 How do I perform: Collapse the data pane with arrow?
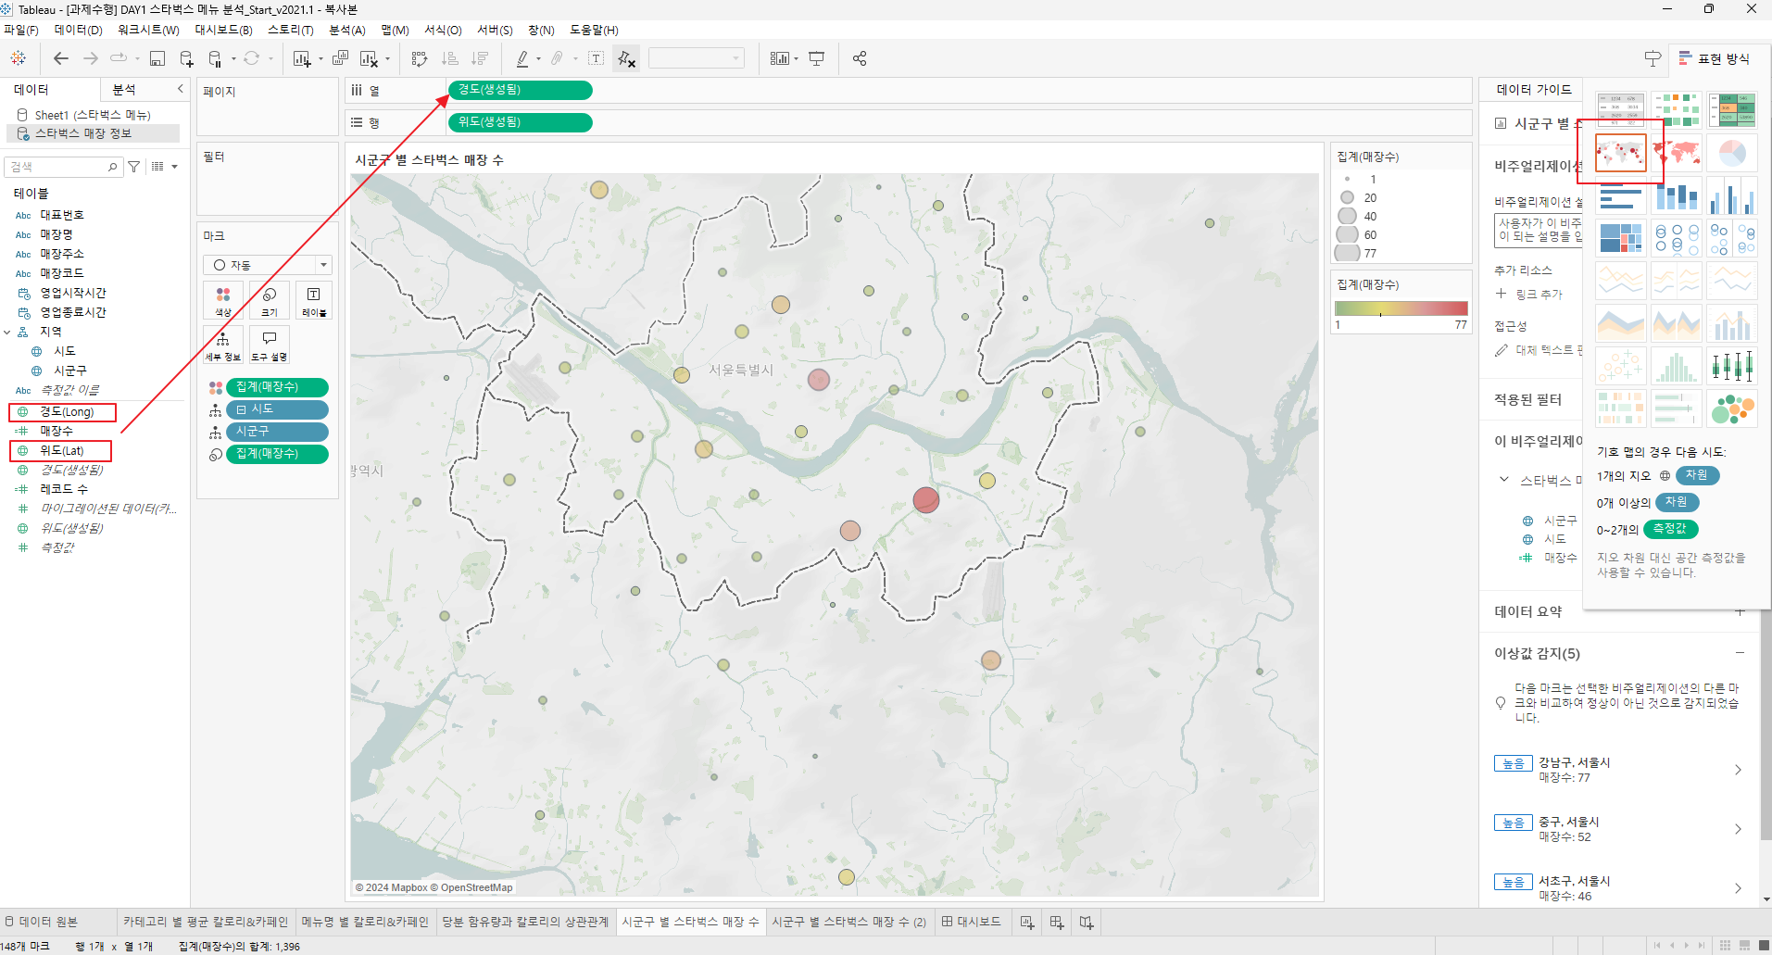click(181, 89)
